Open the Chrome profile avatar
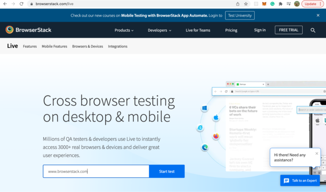This screenshot has height=192, width=326. pos(297,4)
